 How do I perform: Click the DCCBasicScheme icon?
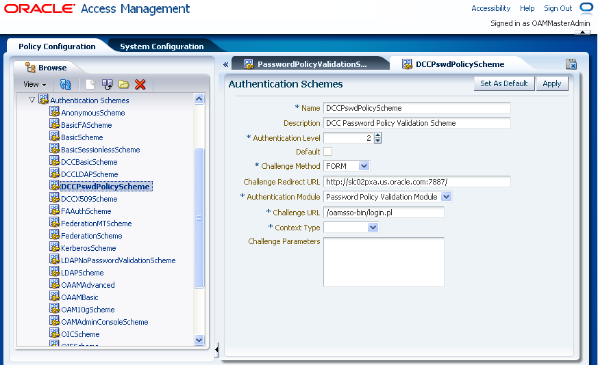54,161
